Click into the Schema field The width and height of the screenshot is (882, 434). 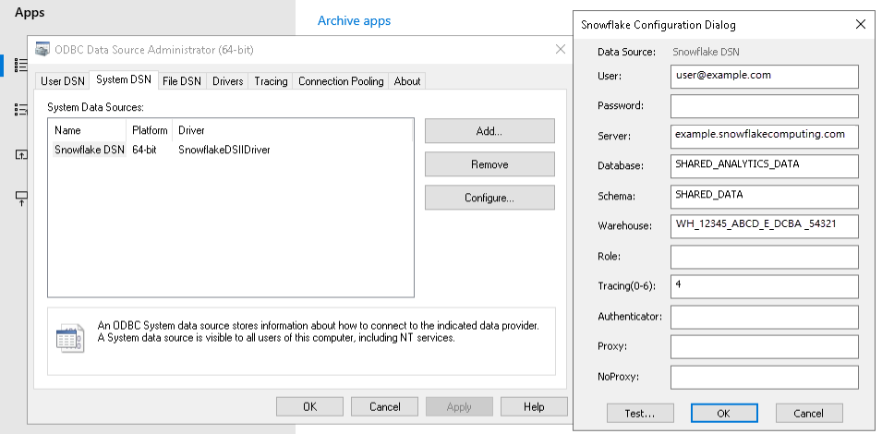765,197
